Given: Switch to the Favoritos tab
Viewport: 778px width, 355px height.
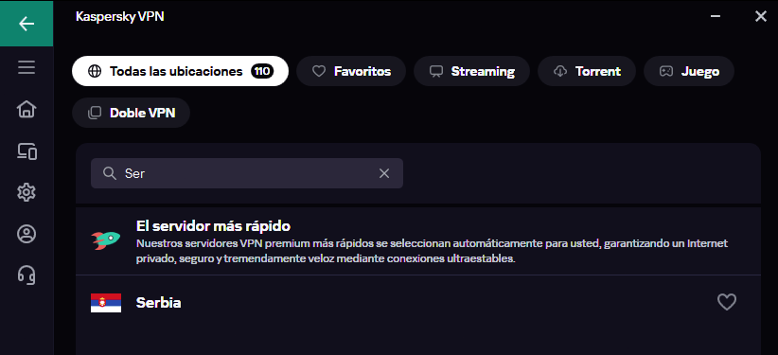Looking at the screenshot, I should click(x=351, y=71).
